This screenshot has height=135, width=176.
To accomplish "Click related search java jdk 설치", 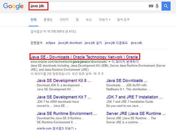I will tap(93, 43).
